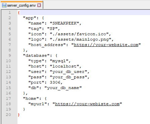Click line number 9 in the gutter
This screenshot has width=150, height=124.
[10, 55]
